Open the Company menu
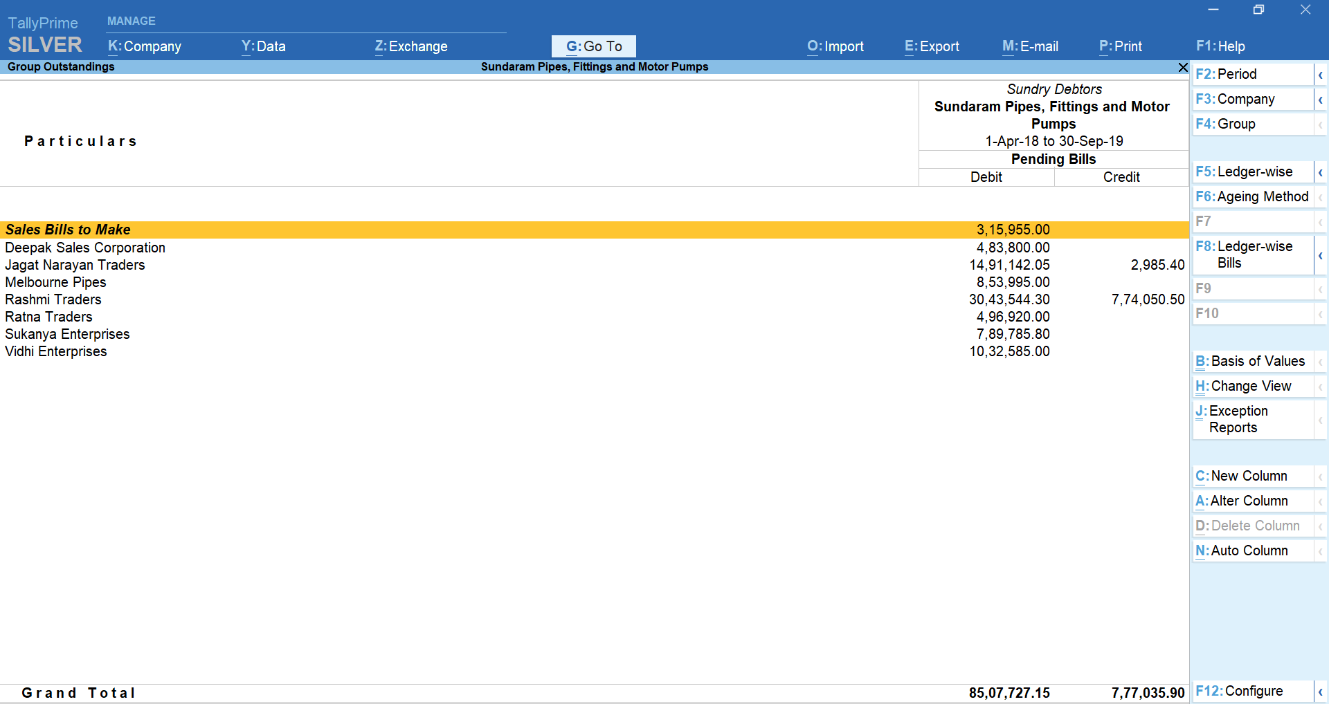The image size is (1329, 704). click(x=143, y=46)
